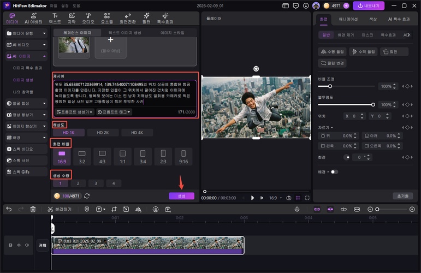
Task: Expand the 이미지 향상기 (image enhancer) section
Action: pos(26,126)
